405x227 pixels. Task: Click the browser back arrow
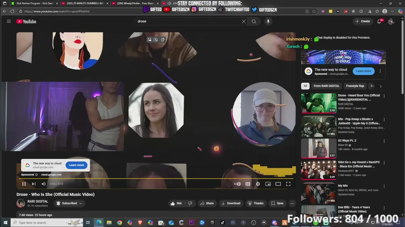tap(4, 11)
